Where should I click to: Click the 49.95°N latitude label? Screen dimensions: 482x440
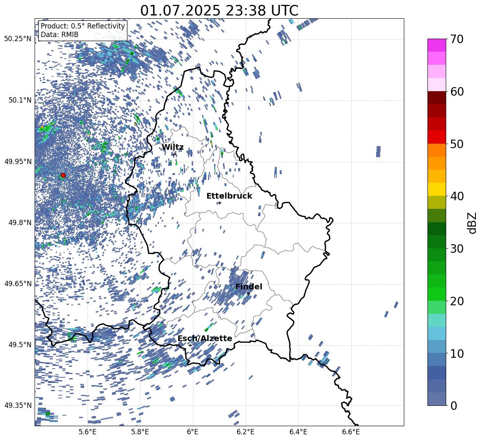[18, 161]
